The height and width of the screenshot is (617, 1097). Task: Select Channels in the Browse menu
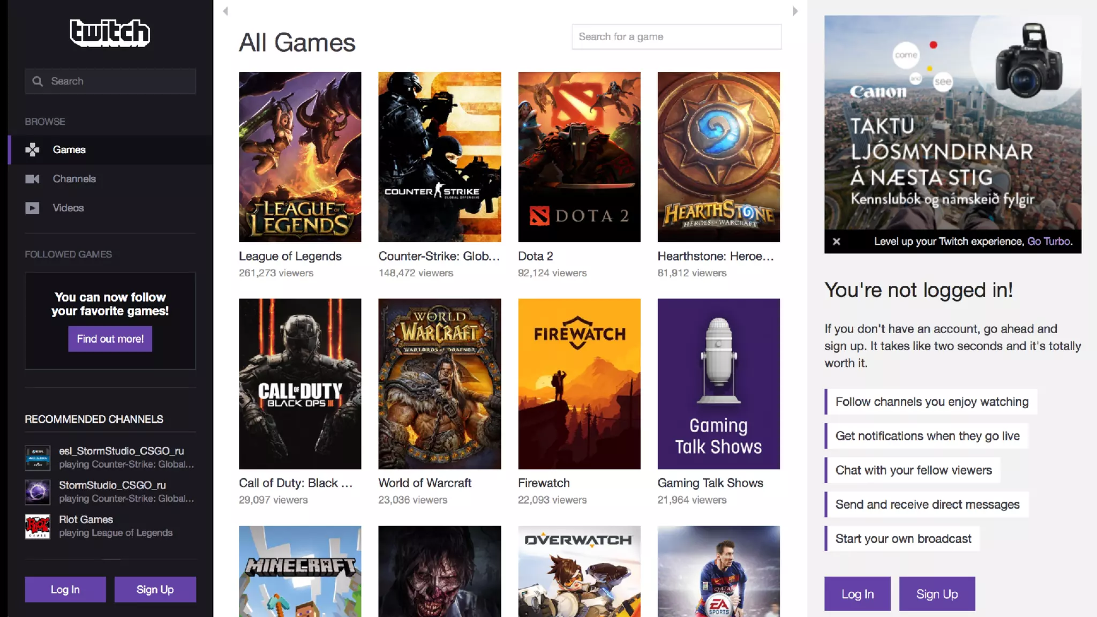click(74, 179)
